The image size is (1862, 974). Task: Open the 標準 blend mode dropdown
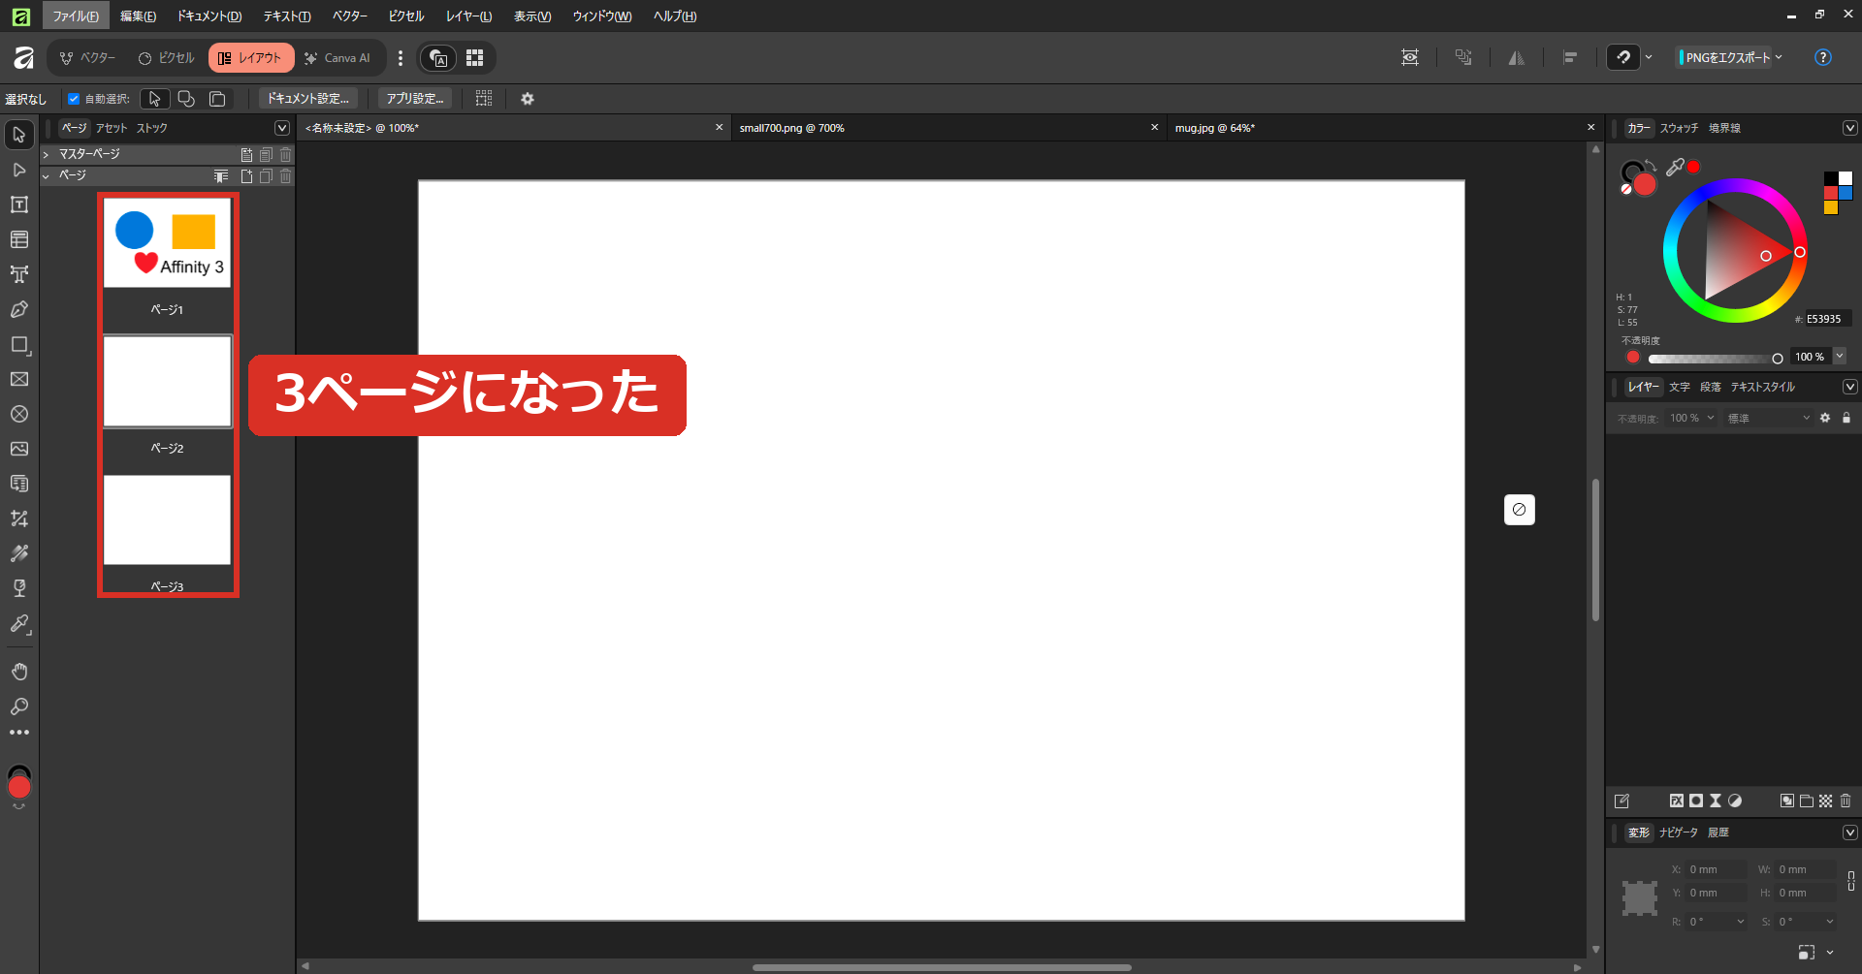coord(1769,418)
